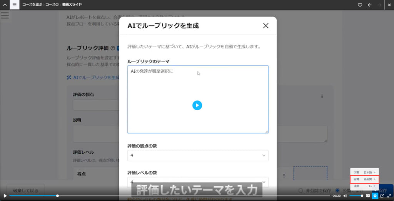Click the heart favorite icon in top bar
The image size is (394, 201).
pyautogui.click(x=360, y=5)
